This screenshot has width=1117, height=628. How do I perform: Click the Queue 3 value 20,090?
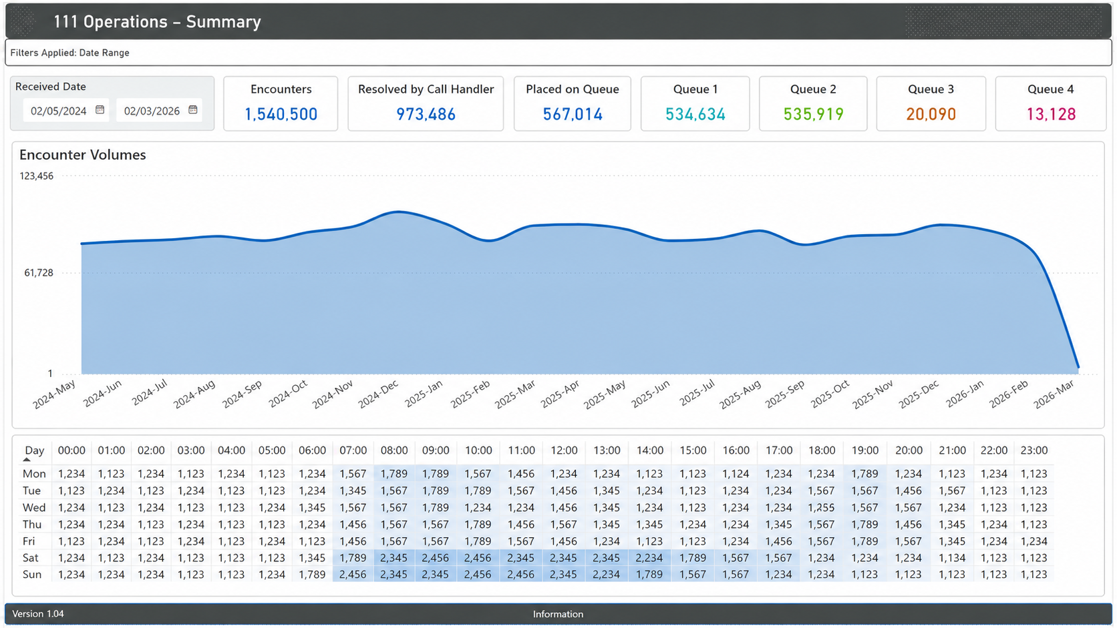tap(931, 115)
